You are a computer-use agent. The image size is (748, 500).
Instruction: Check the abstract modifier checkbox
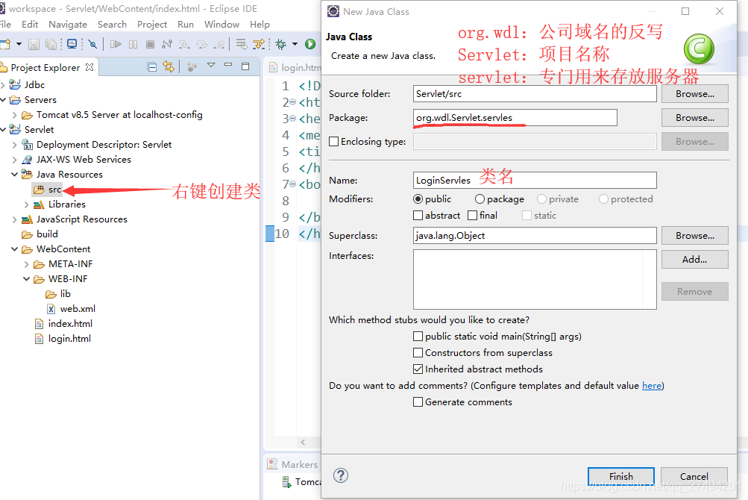(418, 216)
